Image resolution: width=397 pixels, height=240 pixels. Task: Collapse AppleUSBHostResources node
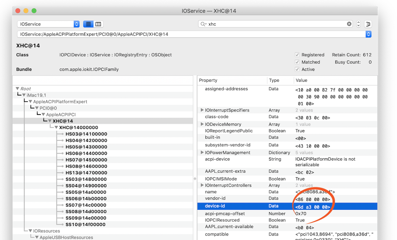point(37,237)
